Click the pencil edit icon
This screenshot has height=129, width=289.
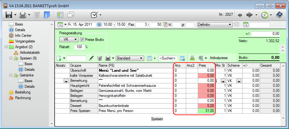click(92, 58)
